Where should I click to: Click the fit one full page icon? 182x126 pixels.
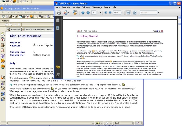[135, 12]
